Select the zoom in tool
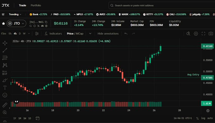The height and width of the screenshot is (123, 215). pos(5,112)
